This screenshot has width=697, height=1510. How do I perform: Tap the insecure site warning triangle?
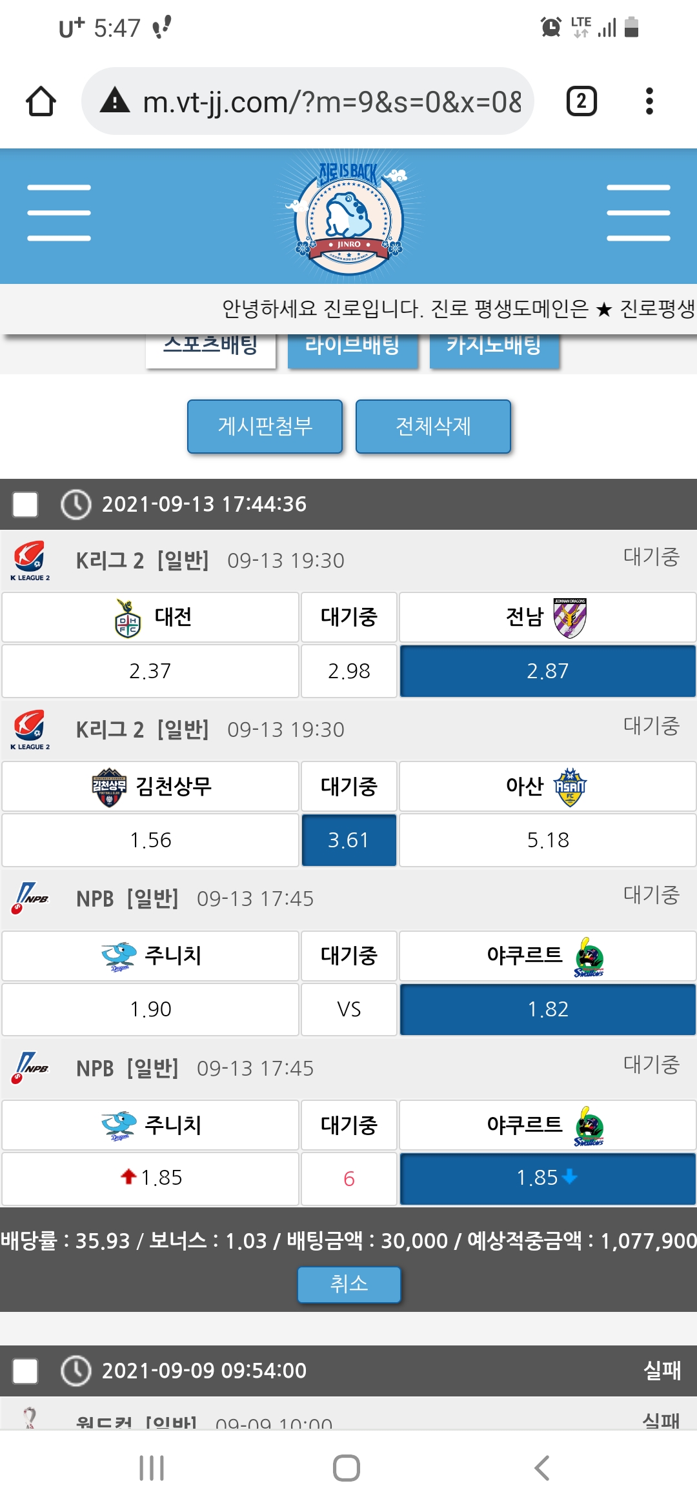click(116, 101)
